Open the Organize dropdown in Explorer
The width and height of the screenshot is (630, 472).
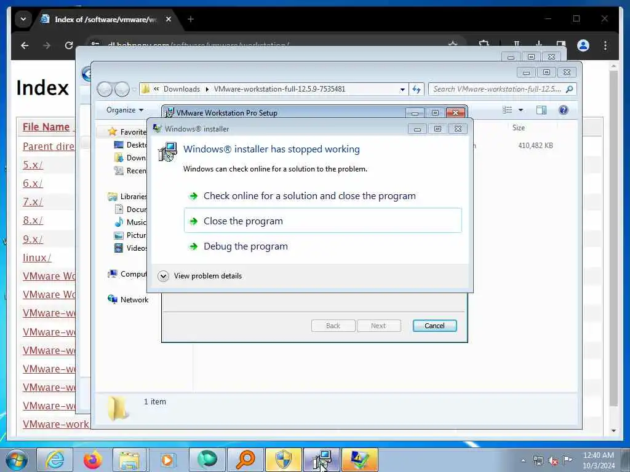point(124,110)
